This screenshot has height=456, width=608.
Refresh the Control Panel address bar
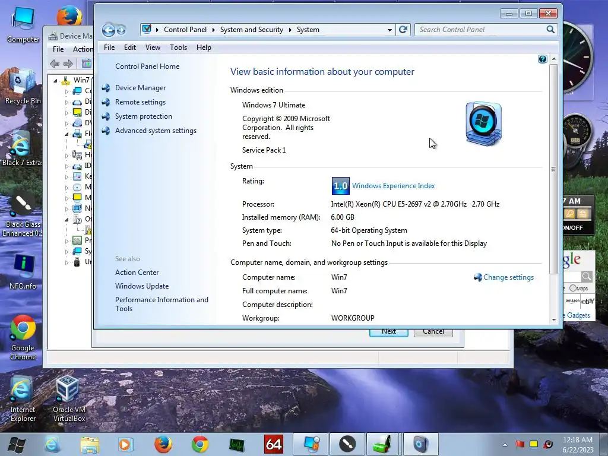pos(403,30)
